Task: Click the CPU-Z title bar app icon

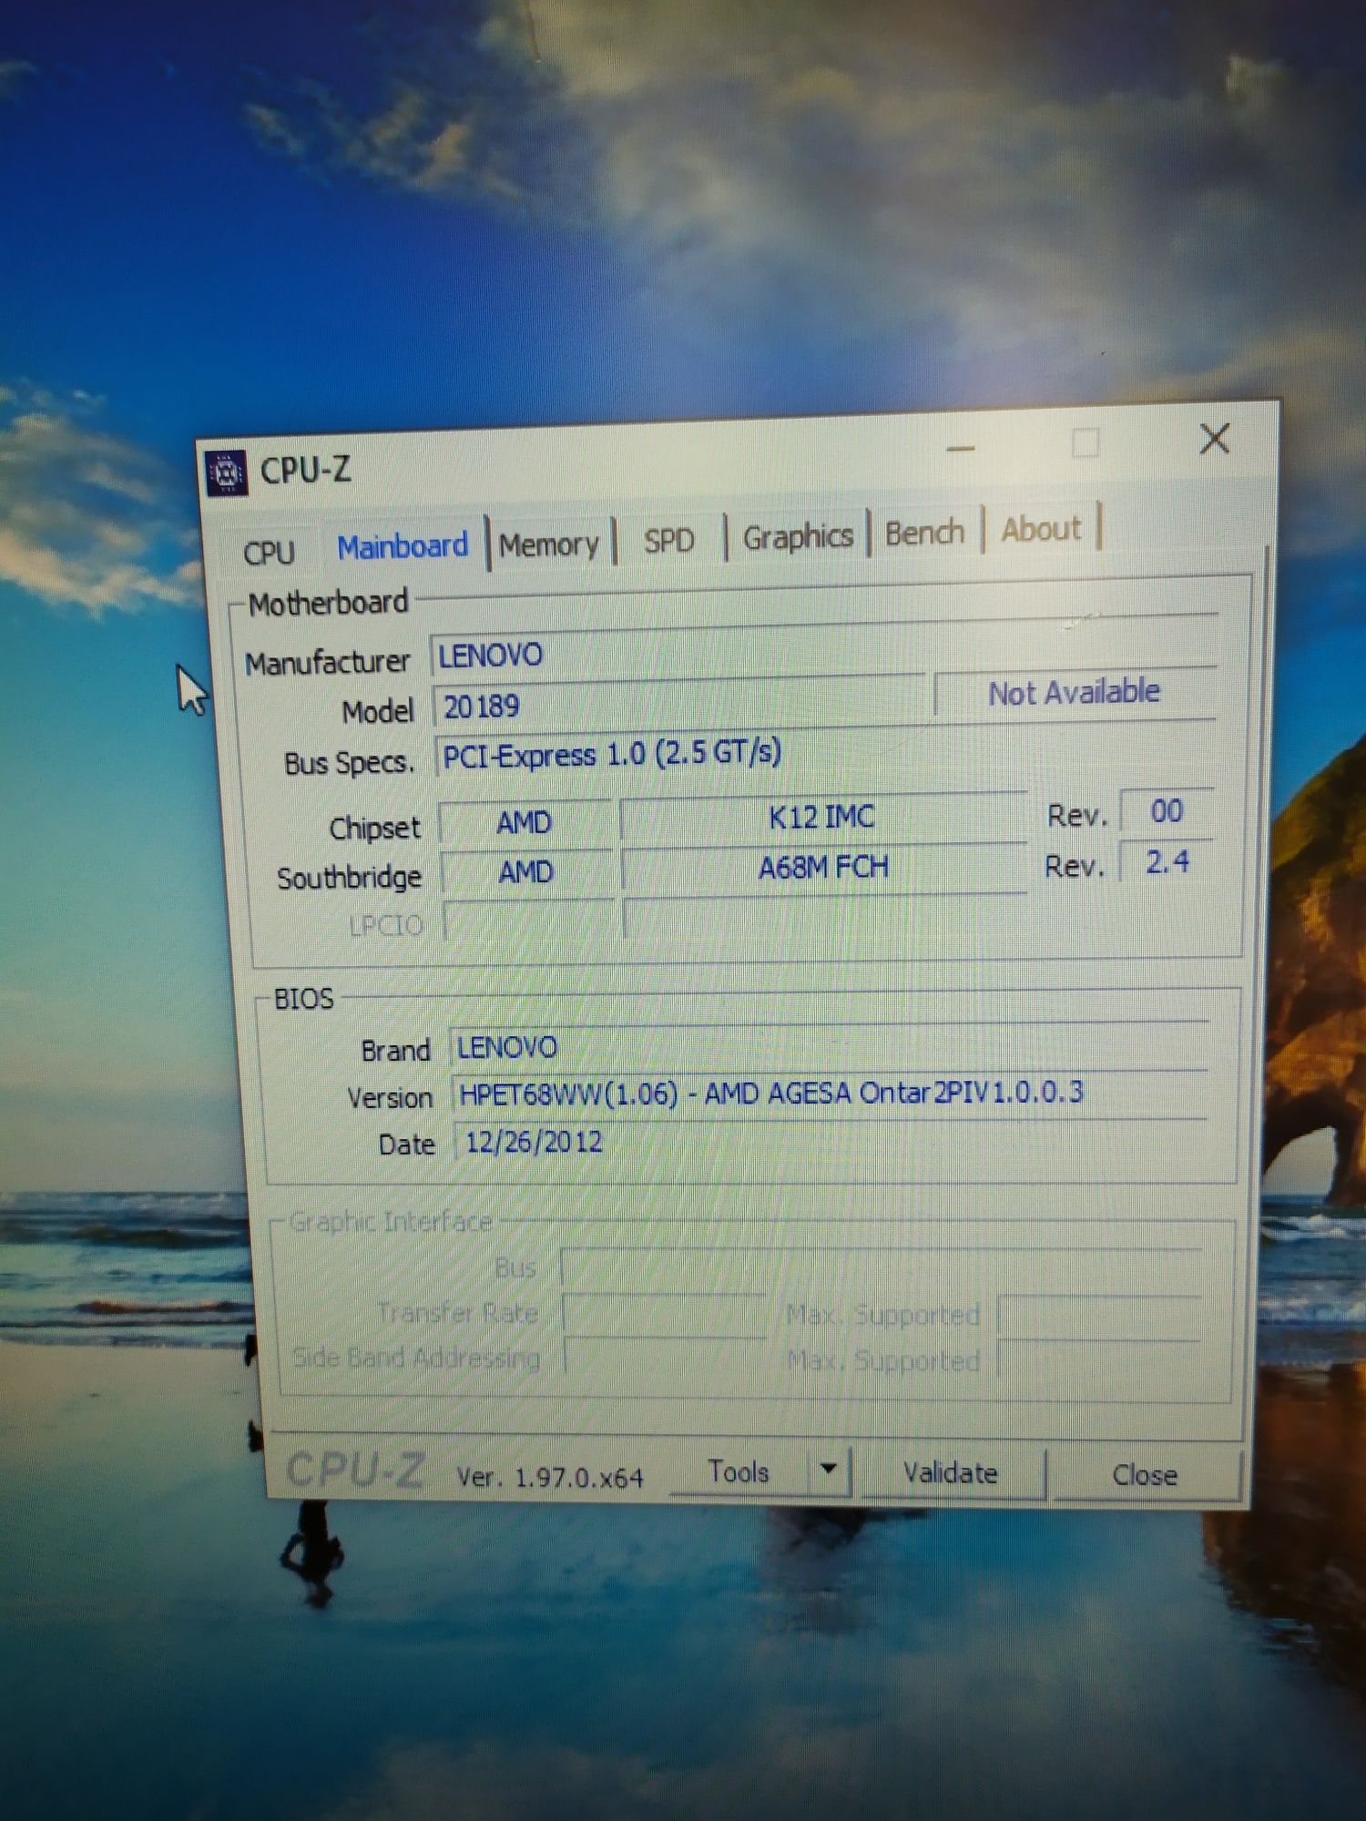Action: (226, 472)
